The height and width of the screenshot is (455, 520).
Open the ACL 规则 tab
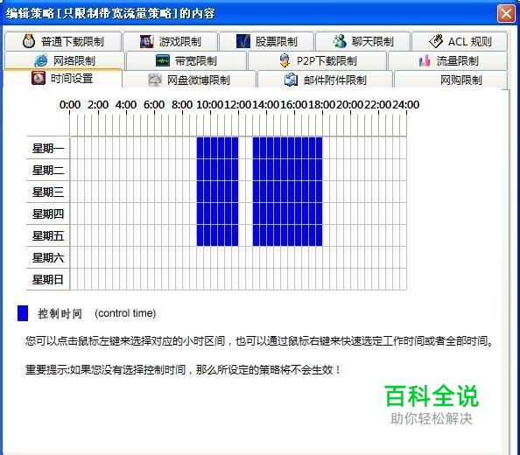point(460,41)
